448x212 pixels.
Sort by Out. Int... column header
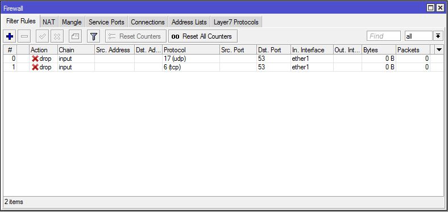[347, 49]
